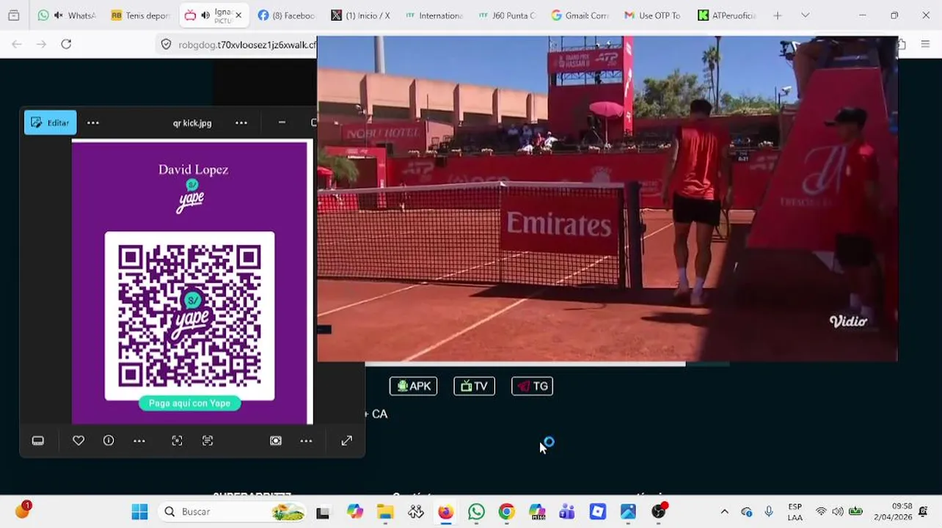Click the camera-frame icon in Photos toolbar

276,441
